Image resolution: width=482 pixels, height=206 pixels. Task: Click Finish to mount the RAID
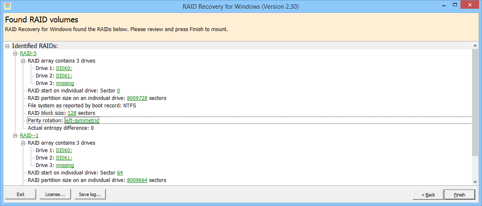(459, 195)
